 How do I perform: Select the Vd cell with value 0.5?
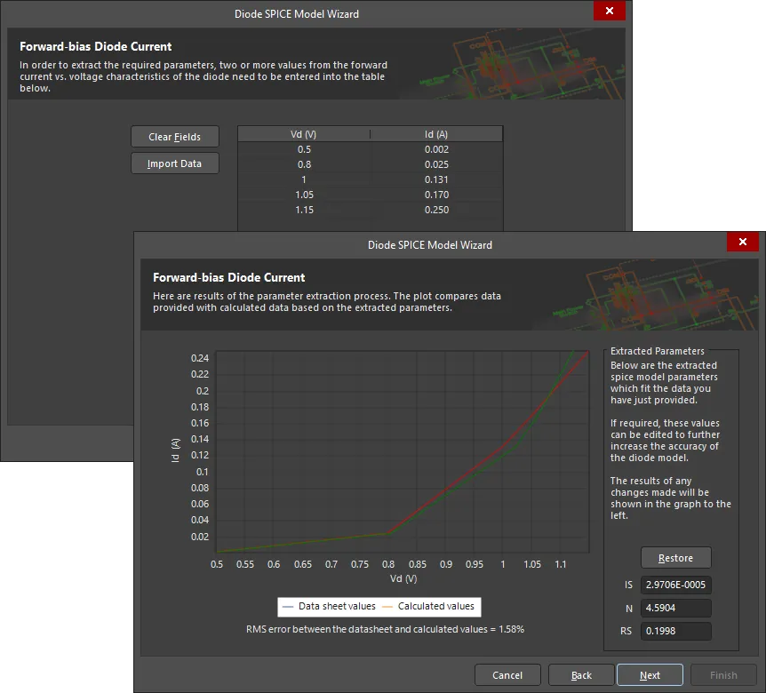[x=304, y=149]
